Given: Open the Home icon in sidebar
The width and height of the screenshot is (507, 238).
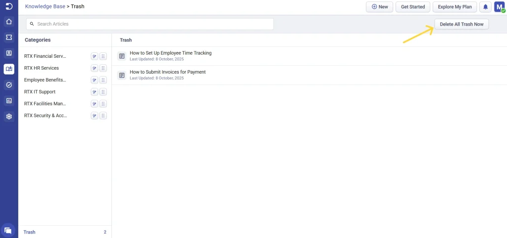Looking at the screenshot, I should [x=8, y=22].
